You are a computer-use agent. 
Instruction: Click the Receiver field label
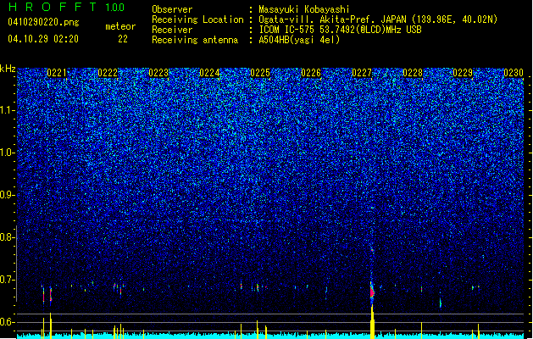pyautogui.click(x=172, y=30)
